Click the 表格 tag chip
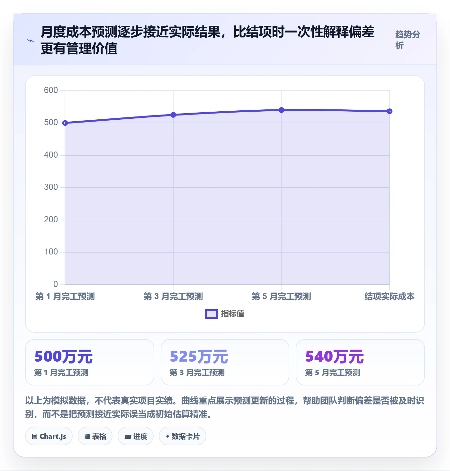450x471 pixels. click(x=95, y=436)
